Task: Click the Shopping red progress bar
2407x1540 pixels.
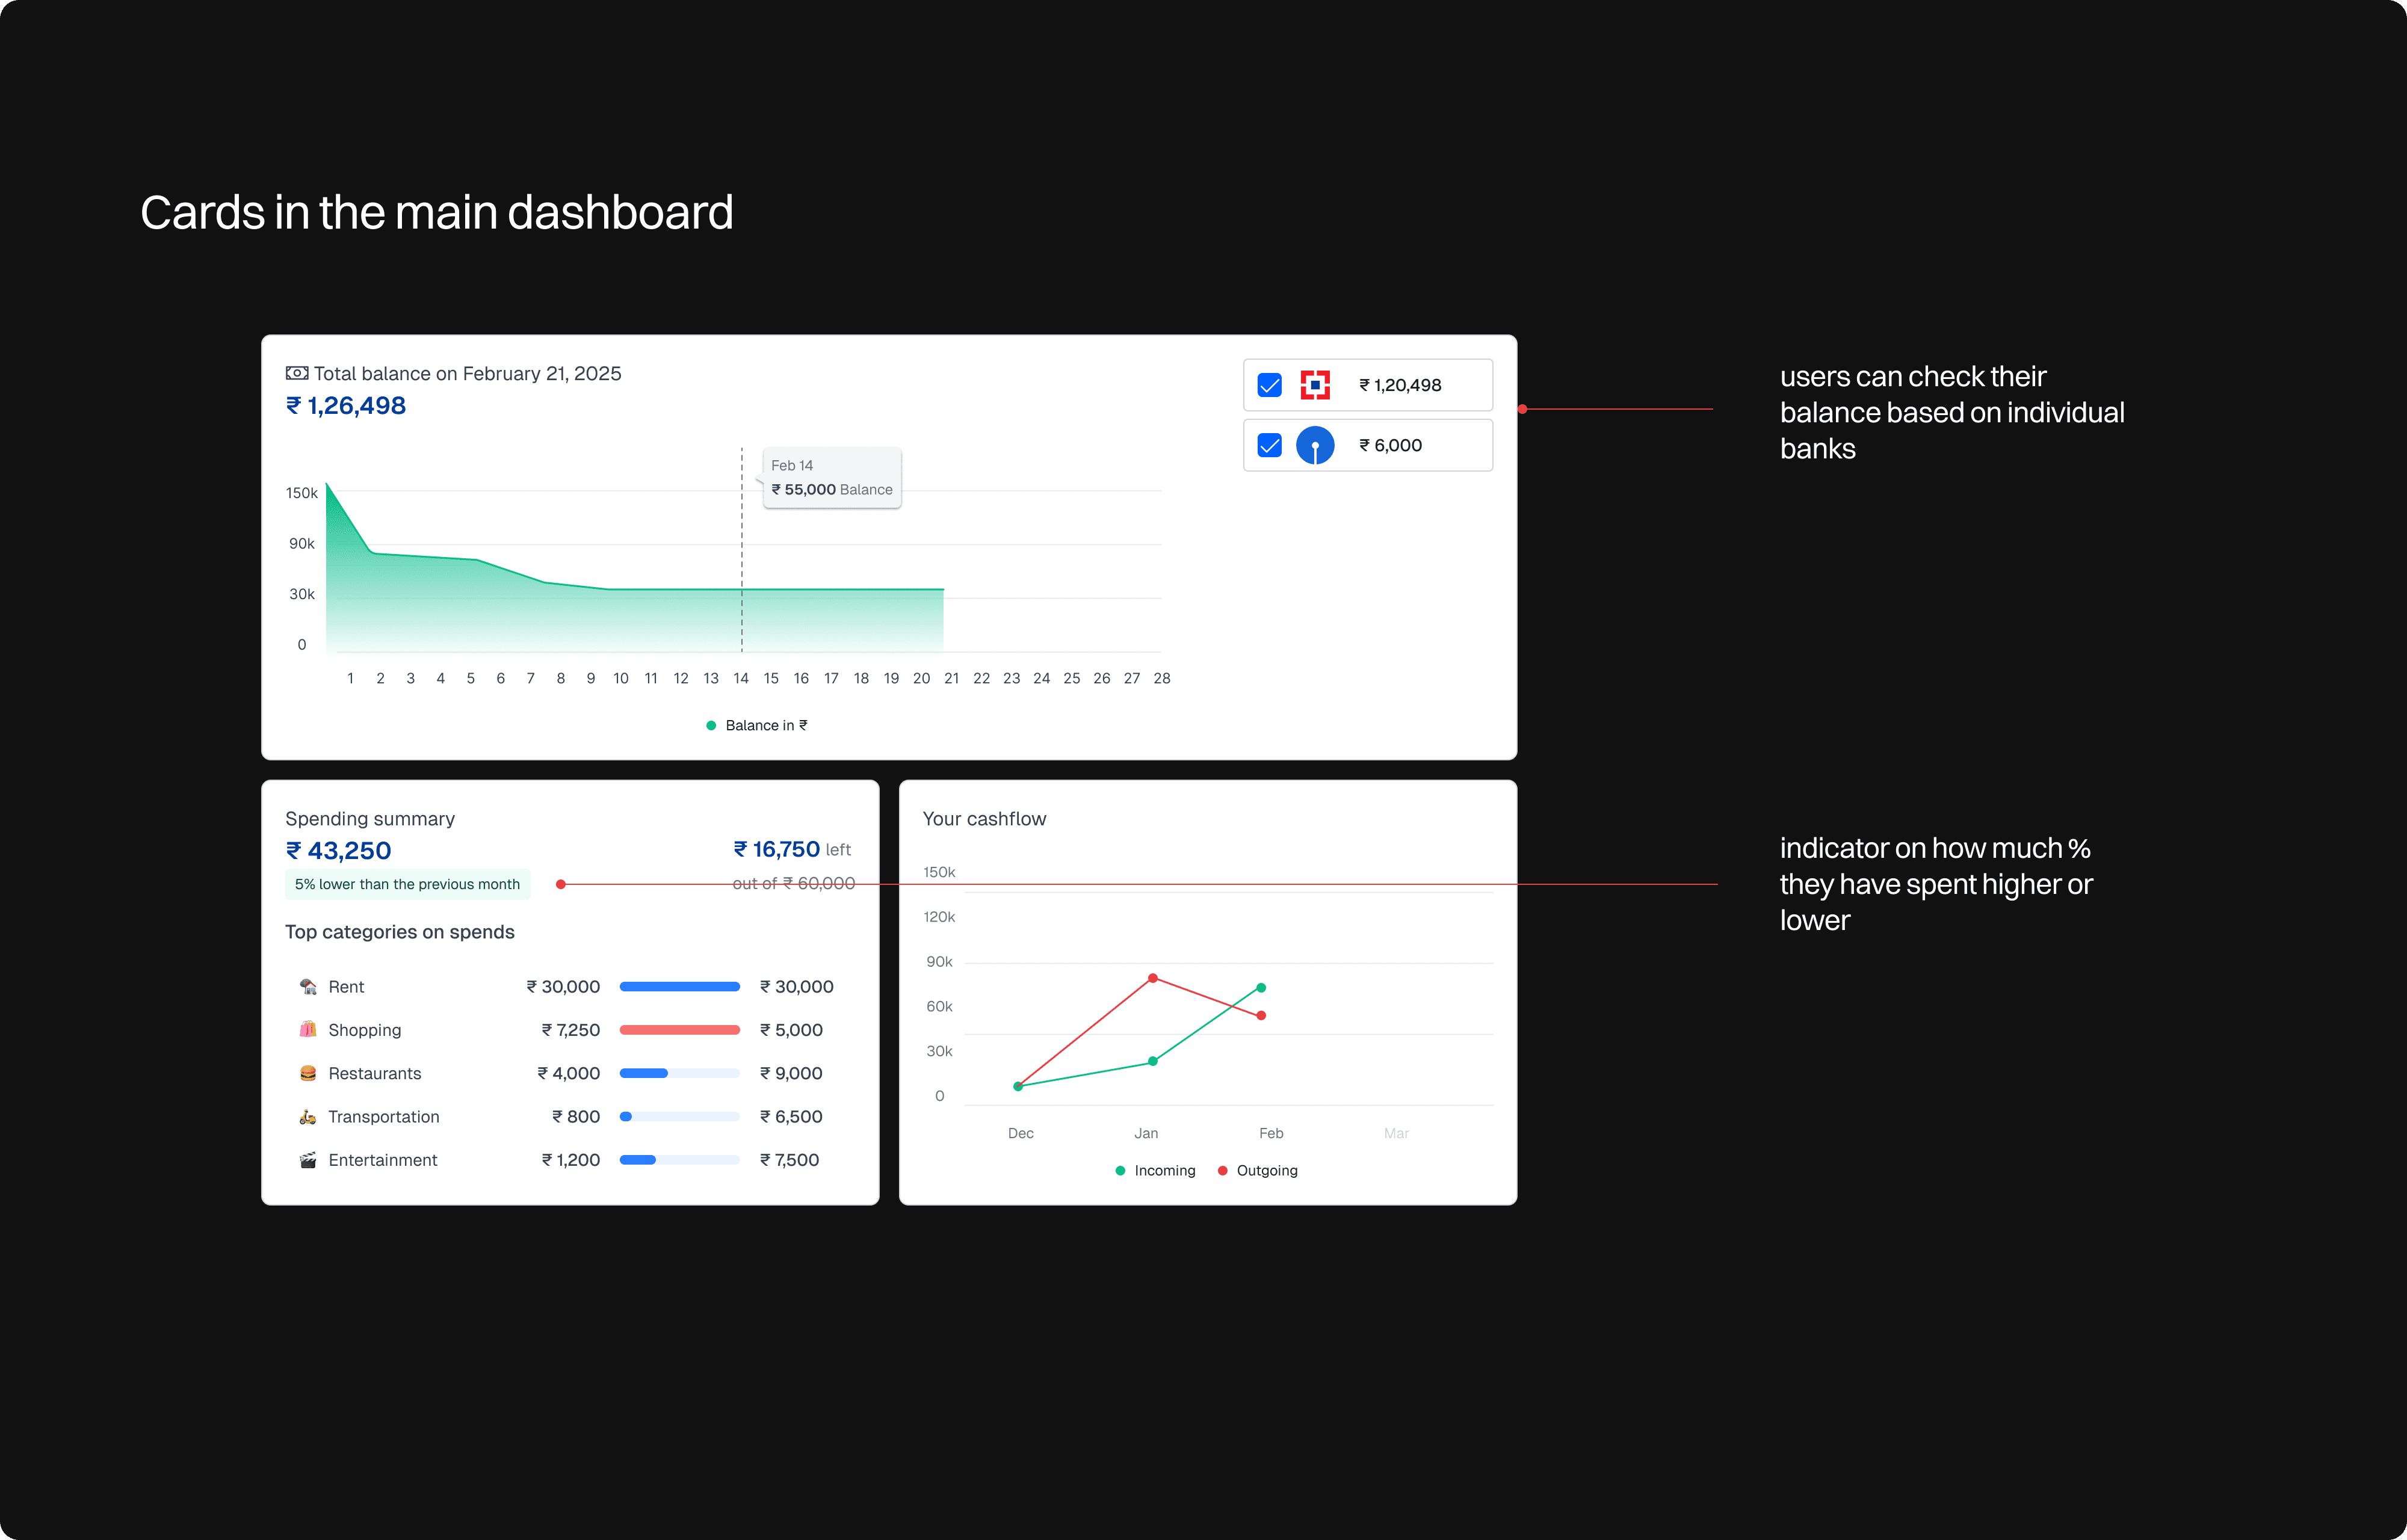Action: click(679, 1030)
